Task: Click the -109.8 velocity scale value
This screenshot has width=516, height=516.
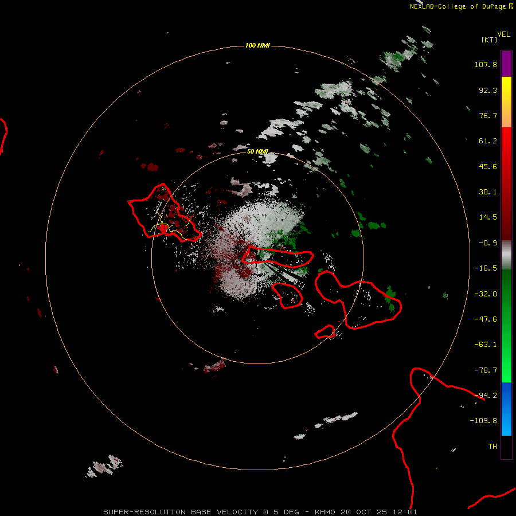Action: pos(483,421)
